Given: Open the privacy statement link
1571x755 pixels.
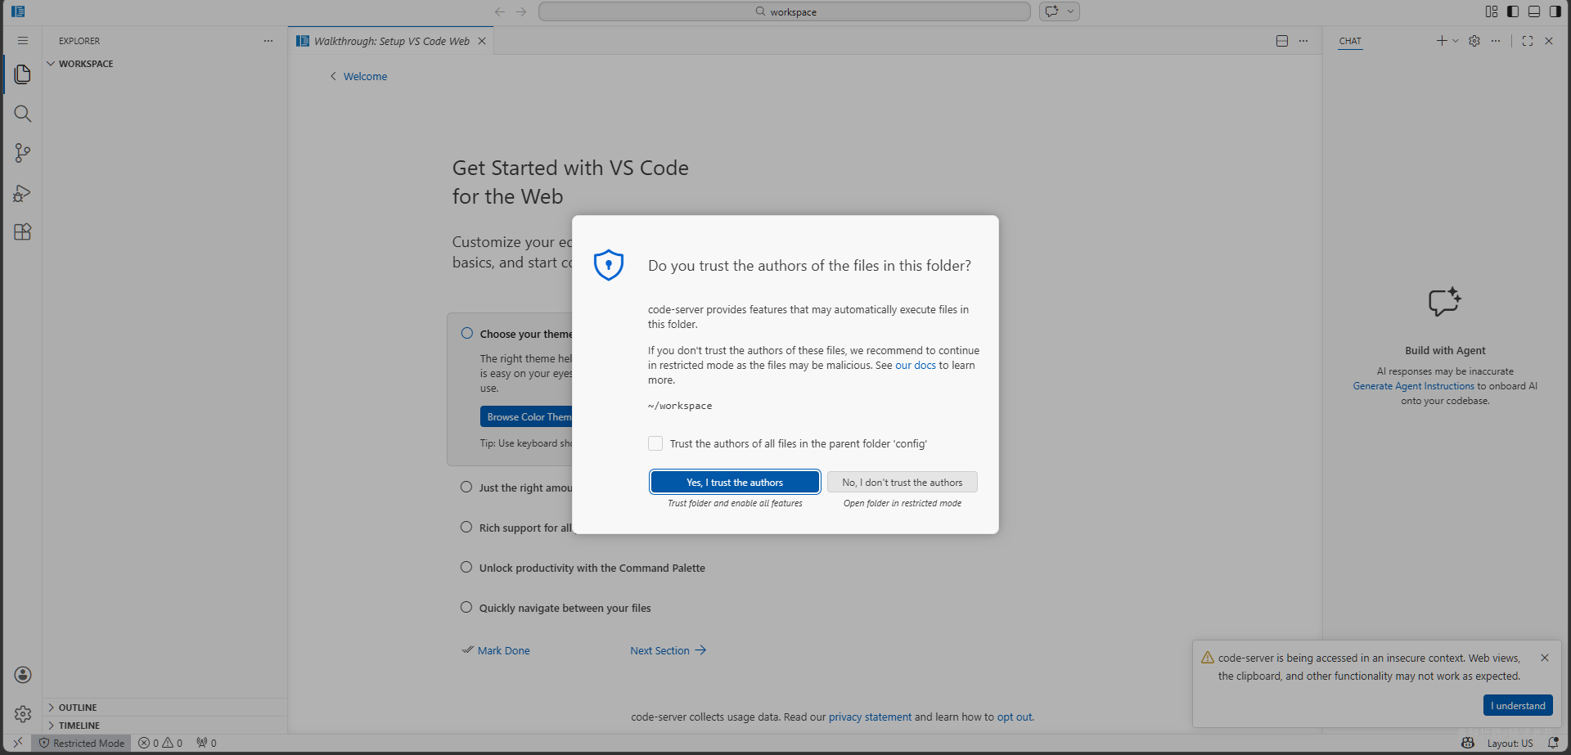Looking at the screenshot, I should 870,717.
